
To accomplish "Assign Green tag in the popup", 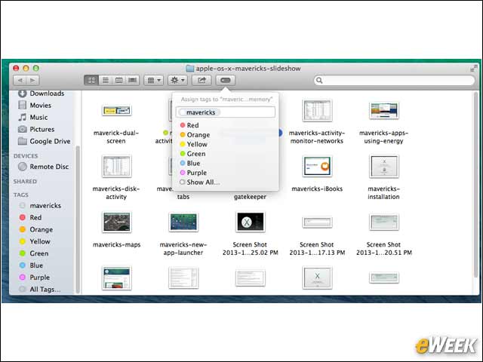I will pyautogui.click(x=192, y=154).
